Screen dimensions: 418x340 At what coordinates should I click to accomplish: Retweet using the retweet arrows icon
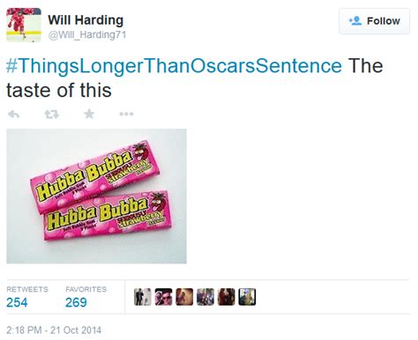tap(52, 114)
